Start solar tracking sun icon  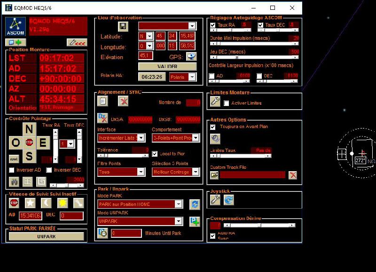pyautogui.click(x=63, y=203)
